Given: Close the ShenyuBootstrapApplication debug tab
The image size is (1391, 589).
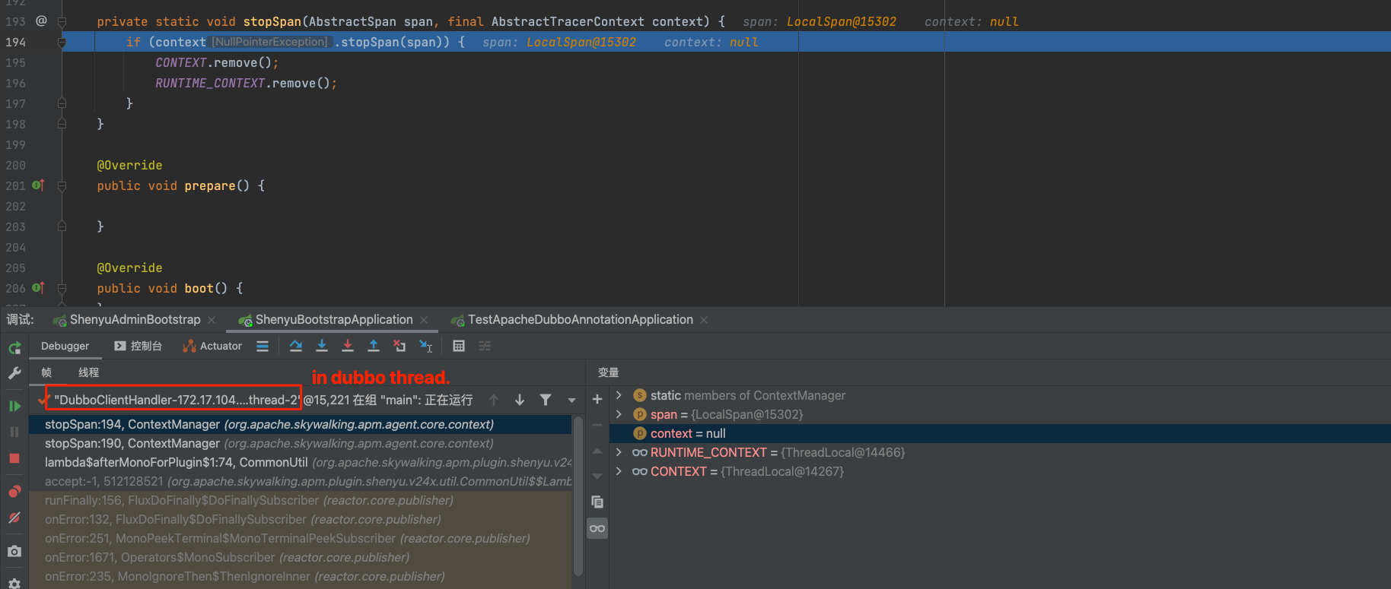Looking at the screenshot, I should pyautogui.click(x=424, y=320).
